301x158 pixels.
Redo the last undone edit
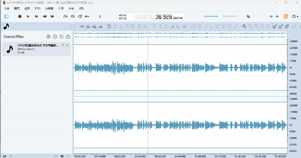pyautogui.click(x=115, y=27)
